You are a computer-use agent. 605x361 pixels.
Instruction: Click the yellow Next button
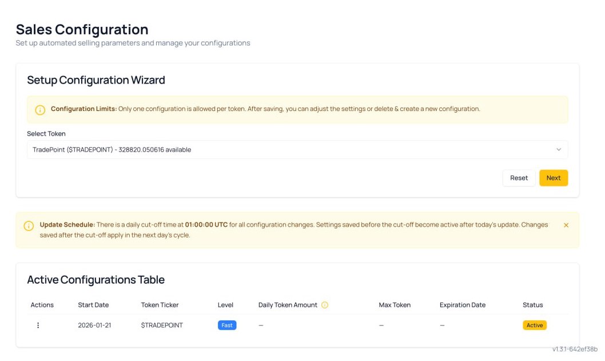tap(553, 178)
